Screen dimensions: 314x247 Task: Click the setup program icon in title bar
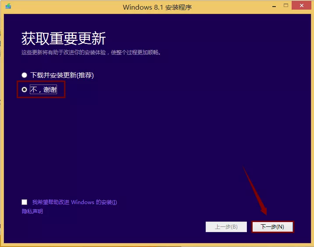click(8, 6)
